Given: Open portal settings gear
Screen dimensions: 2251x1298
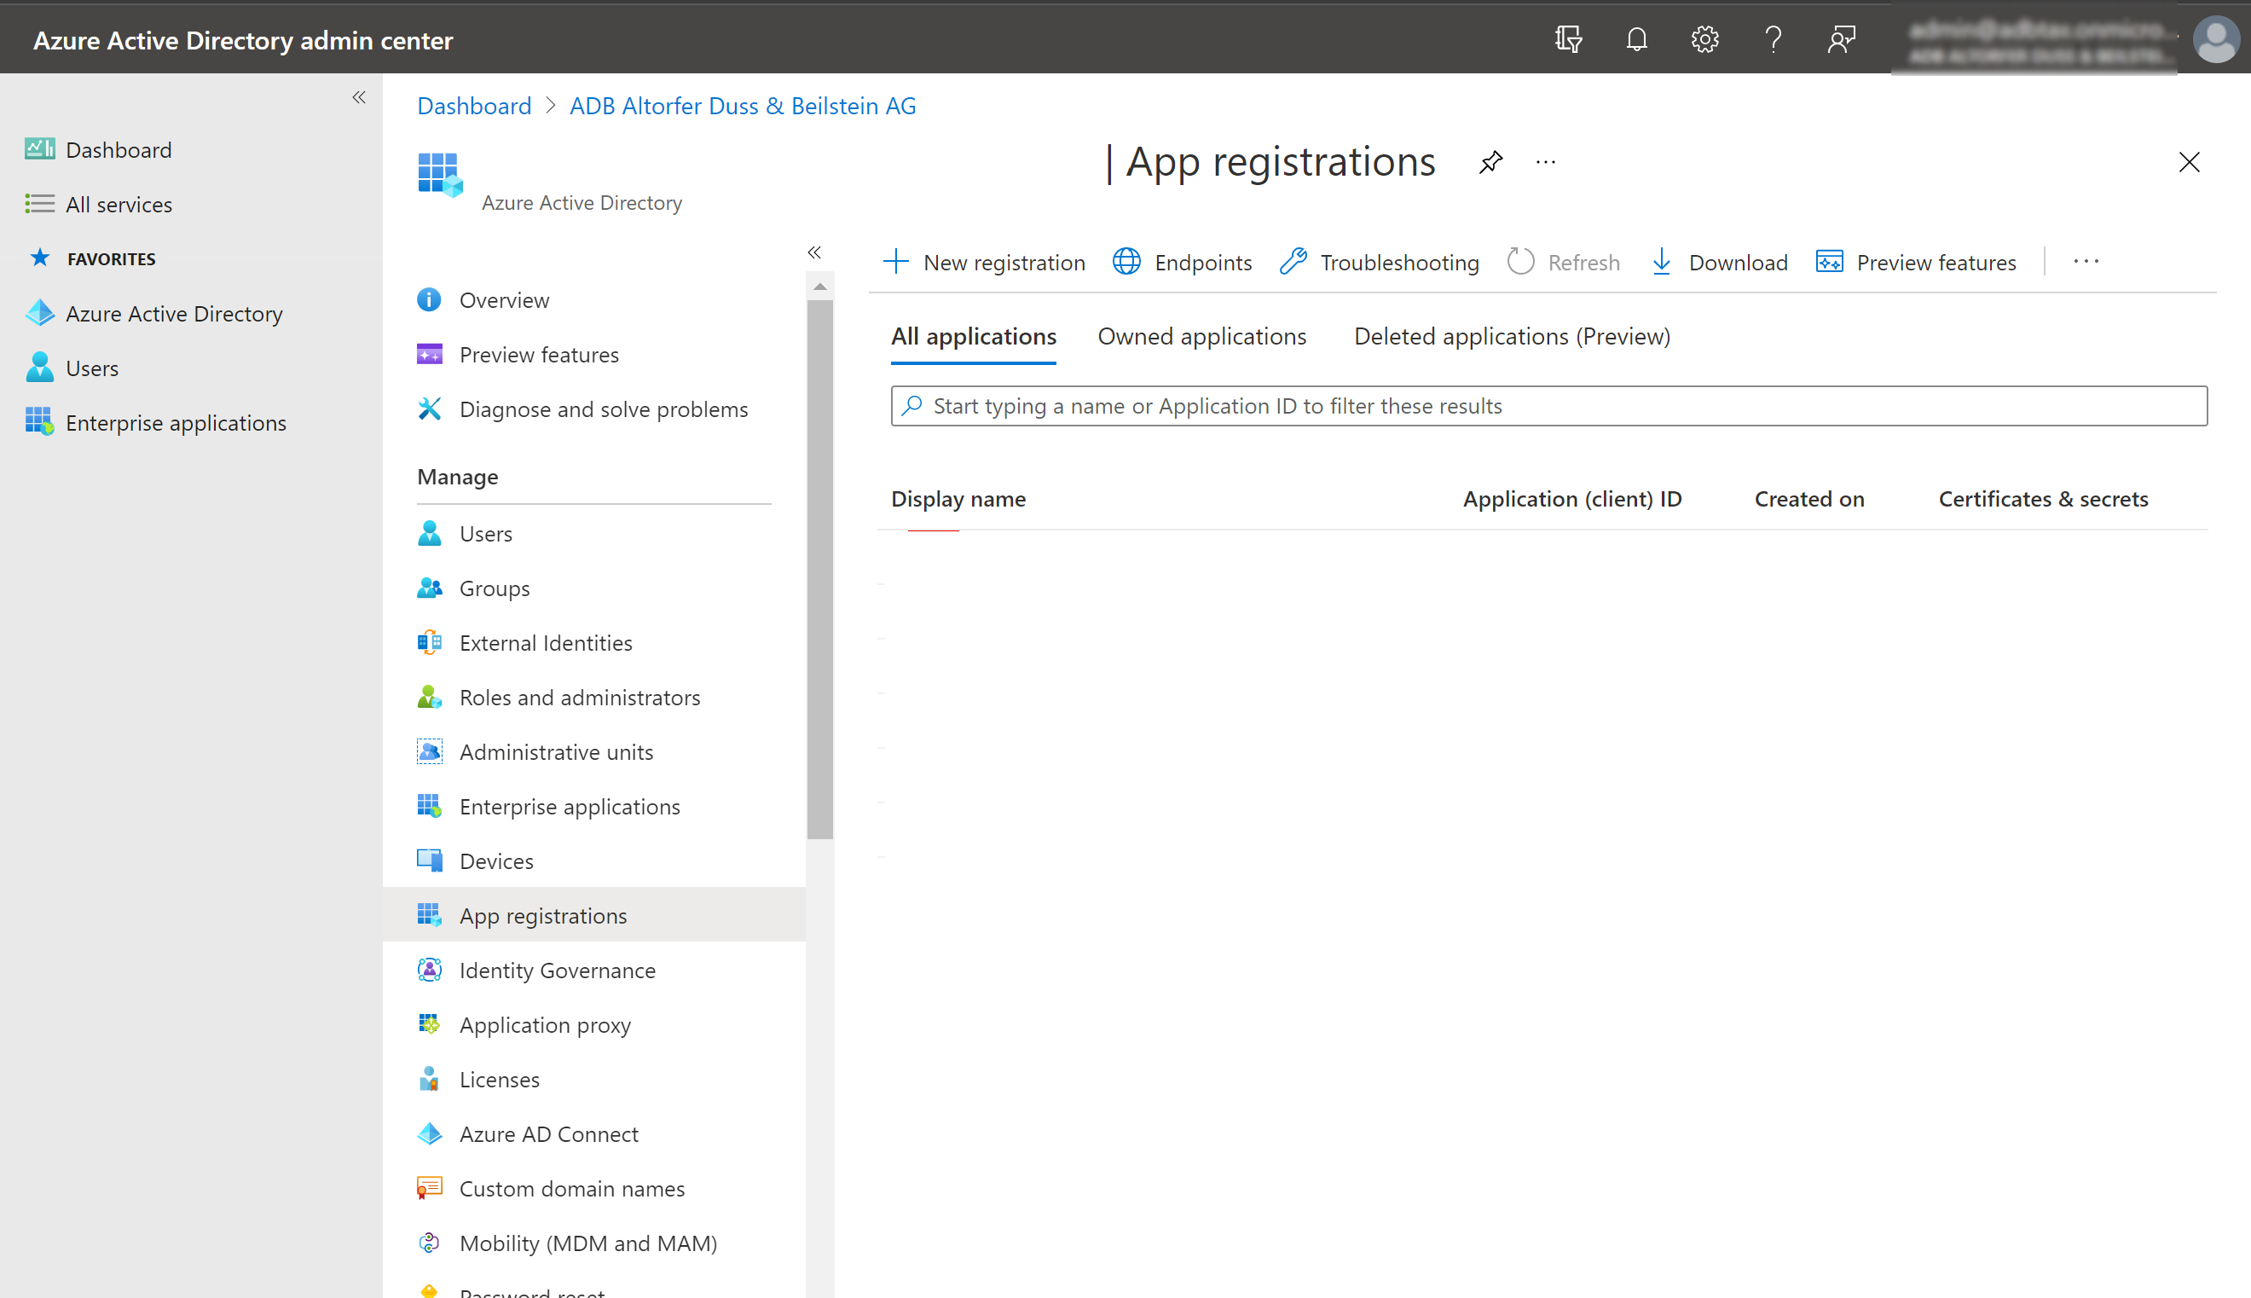Looking at the screenshot, I should point(1704,39).
